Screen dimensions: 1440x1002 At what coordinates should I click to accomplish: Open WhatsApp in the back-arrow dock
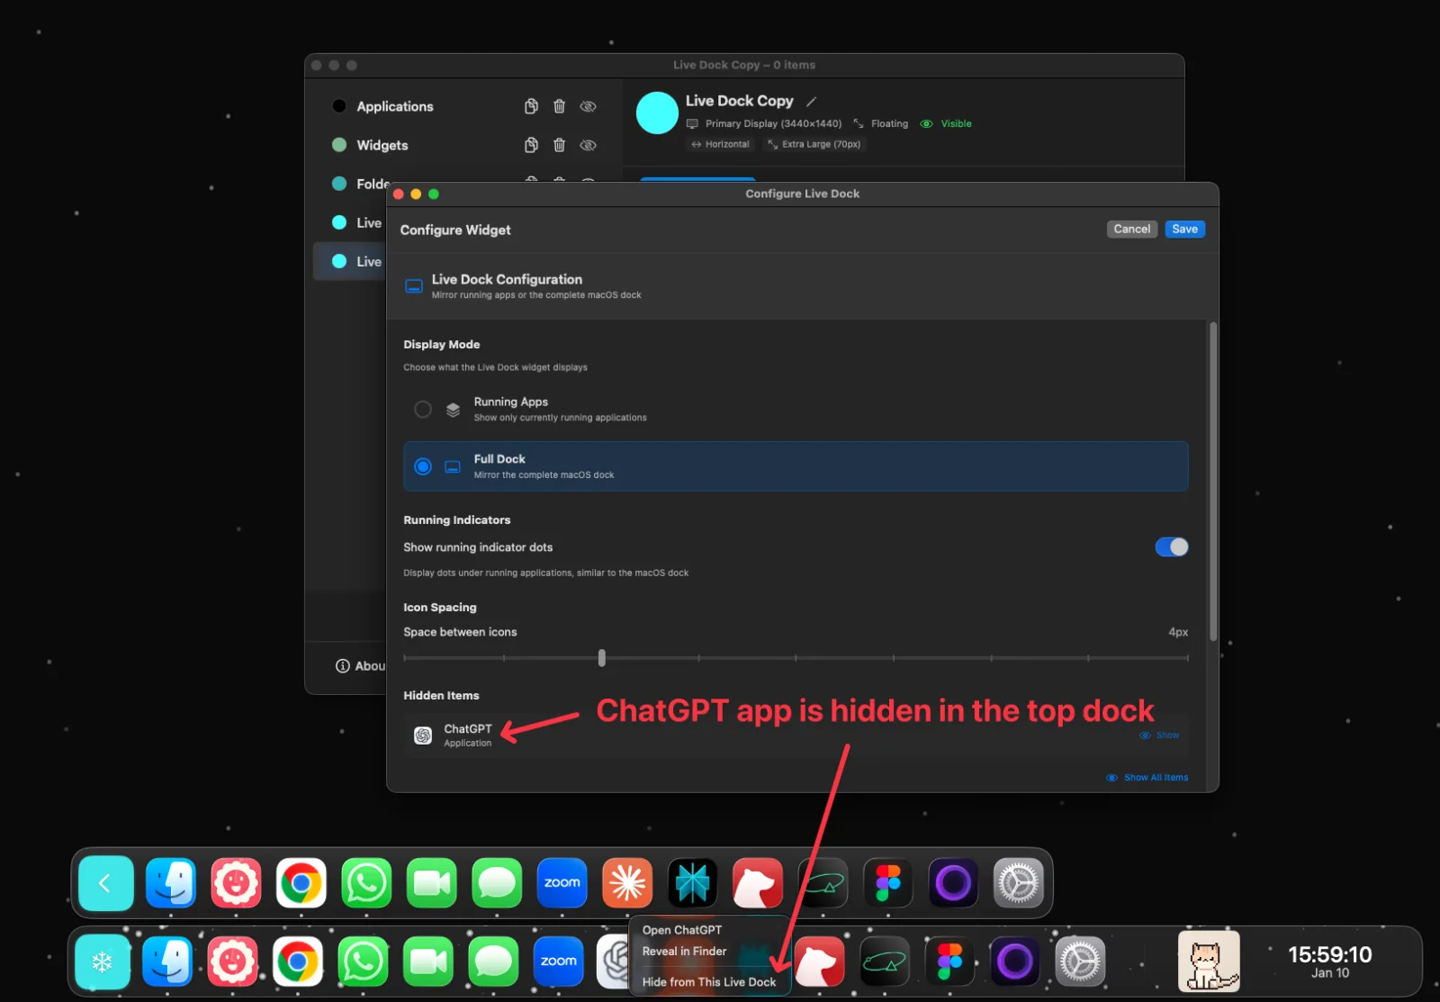366,883
